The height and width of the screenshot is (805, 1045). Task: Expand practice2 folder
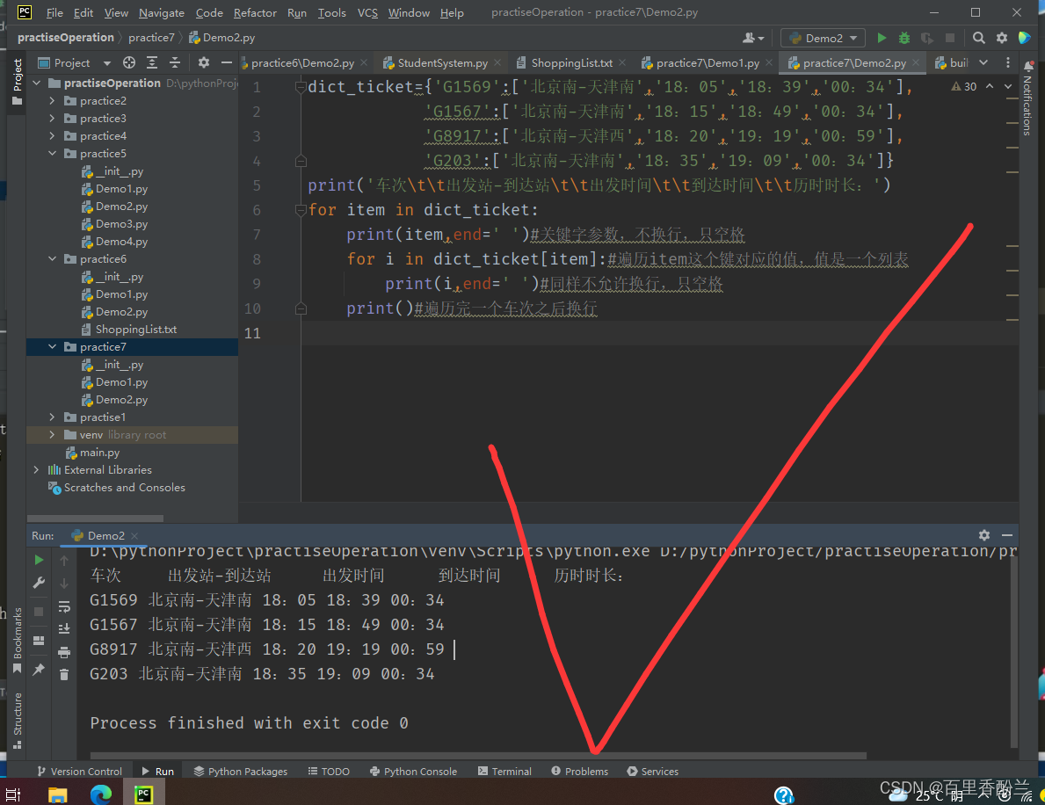(52, 100)
